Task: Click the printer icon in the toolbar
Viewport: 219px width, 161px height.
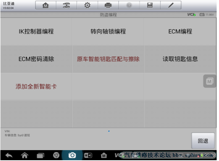Action: click(x=108, y=5)
